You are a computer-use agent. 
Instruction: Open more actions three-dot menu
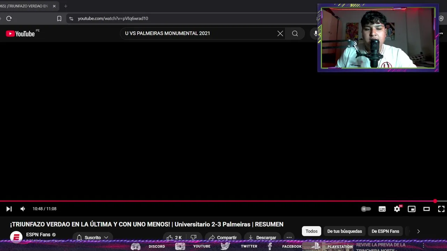coord(289,237)
